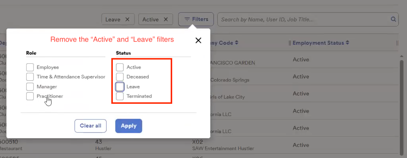
Task: Open the Filters button
Action: point(196,19)
